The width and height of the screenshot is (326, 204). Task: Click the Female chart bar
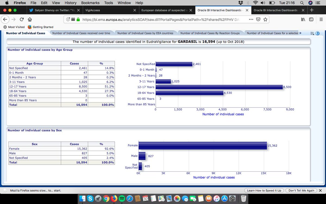203,146
